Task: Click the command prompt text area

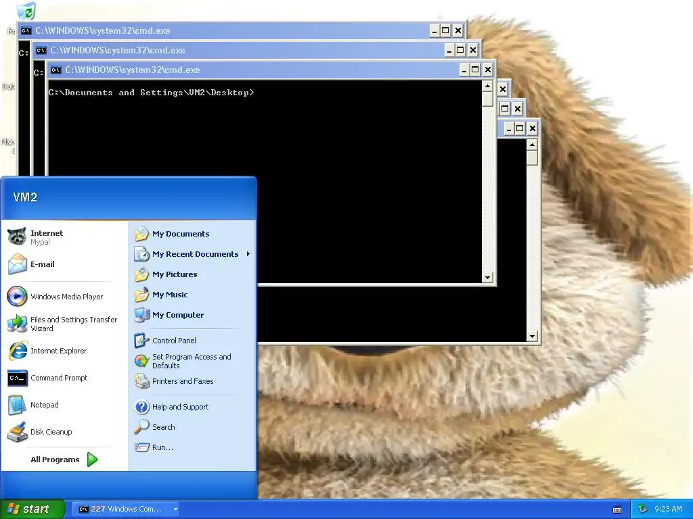Action: (265, 182)
